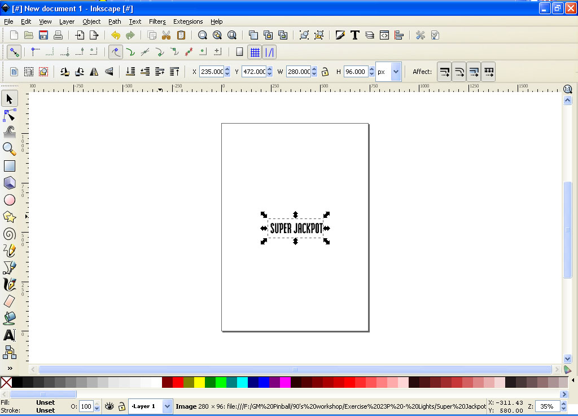Select the Text tool in toolbox
This screenshot has width=578, height=416.
point(10,335)
